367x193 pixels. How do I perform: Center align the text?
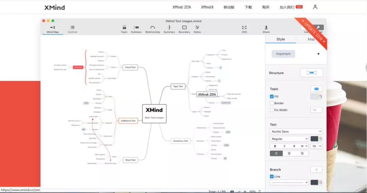[x=289, y=153]
